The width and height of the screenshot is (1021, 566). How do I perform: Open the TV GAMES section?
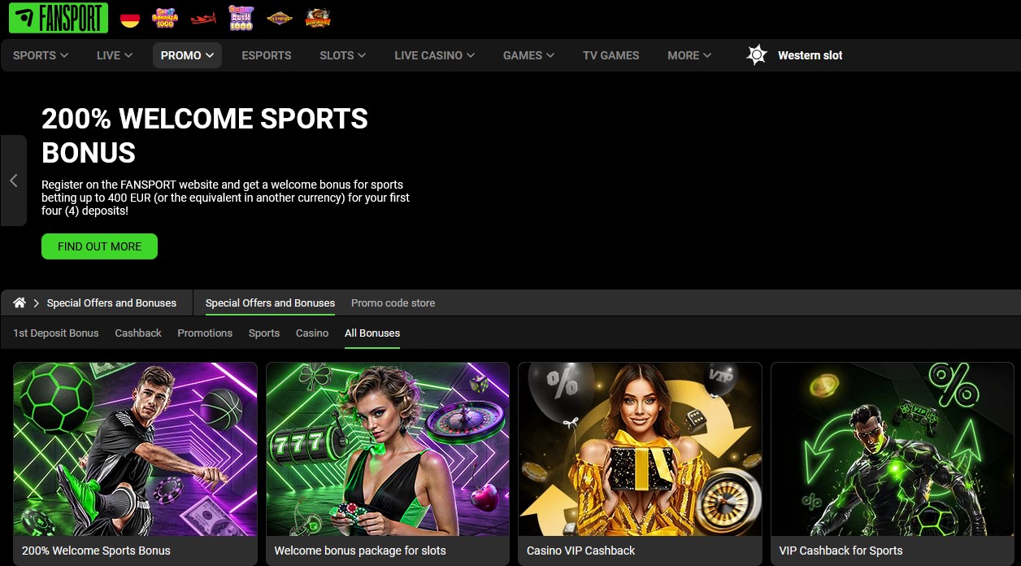[611, 55]
